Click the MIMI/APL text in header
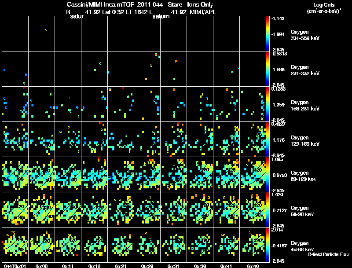Image resolution: width=352 pixels, height=268 pixels. point(203,12)
